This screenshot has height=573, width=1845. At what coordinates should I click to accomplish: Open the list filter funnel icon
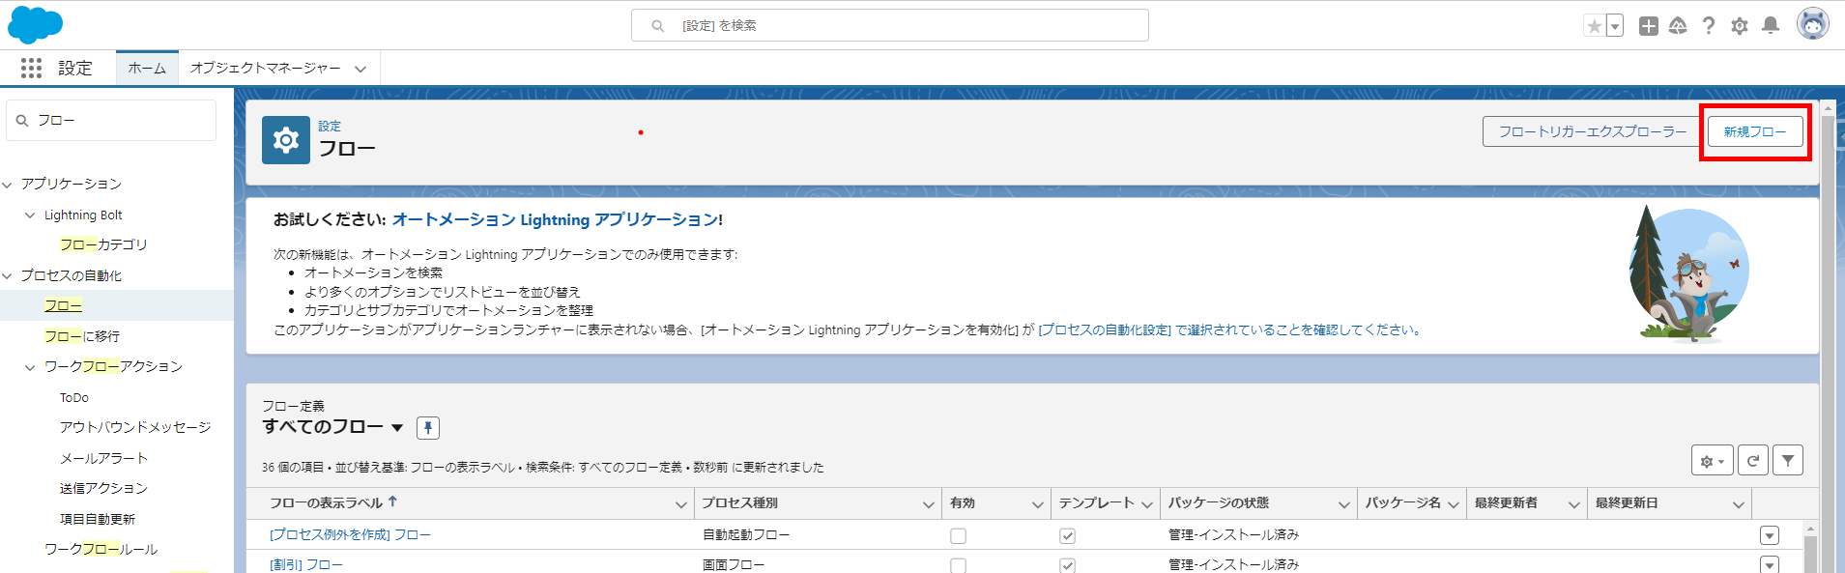pos(1788,461)
